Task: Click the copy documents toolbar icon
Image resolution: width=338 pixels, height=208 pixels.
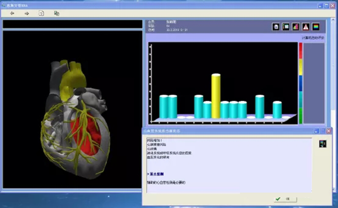Action: pyautogui.click(x=56, y=13)
